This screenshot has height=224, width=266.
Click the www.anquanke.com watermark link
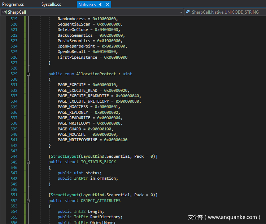233,217
